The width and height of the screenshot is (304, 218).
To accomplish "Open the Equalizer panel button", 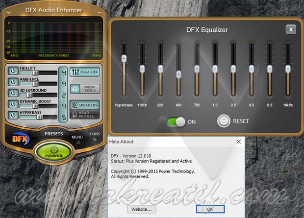I will click(85, 72).
